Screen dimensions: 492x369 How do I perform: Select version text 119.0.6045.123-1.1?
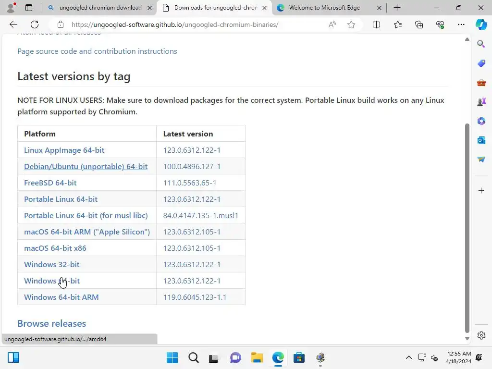coord(195,297)
